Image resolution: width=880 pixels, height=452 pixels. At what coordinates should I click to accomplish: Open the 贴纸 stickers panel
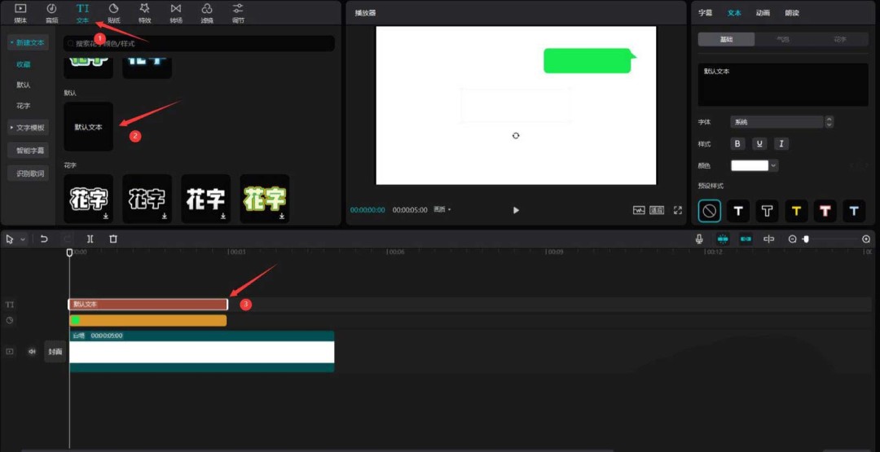(x=113, y=12)
